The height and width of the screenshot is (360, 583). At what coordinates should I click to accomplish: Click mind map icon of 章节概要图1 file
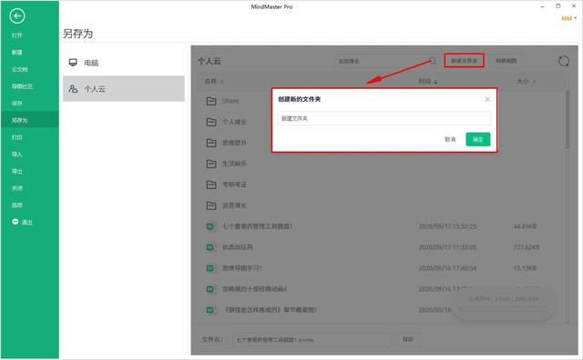click(211, 309)
